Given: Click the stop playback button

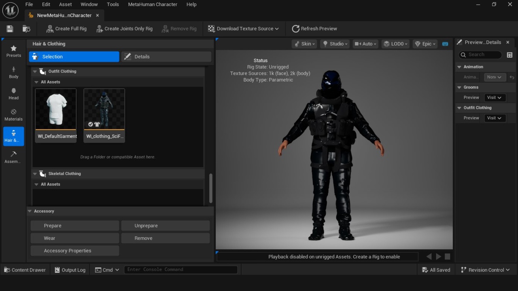Looking at the screenshot, I should pos(448,257).
